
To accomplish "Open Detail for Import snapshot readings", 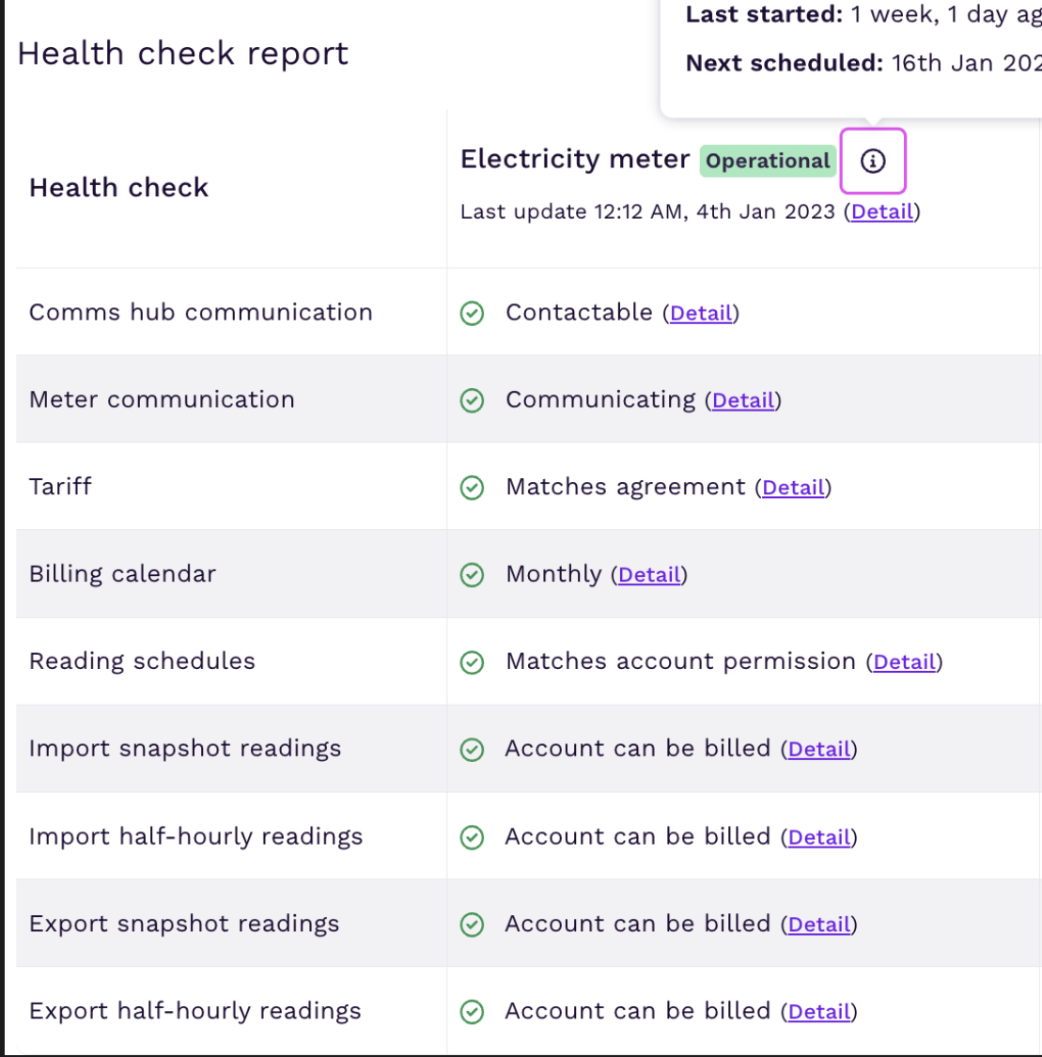I will coord(819,751).
